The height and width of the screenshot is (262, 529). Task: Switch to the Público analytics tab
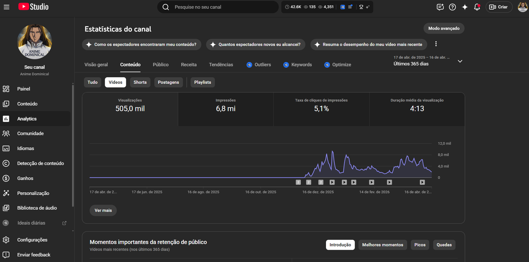tap(161, 65)
